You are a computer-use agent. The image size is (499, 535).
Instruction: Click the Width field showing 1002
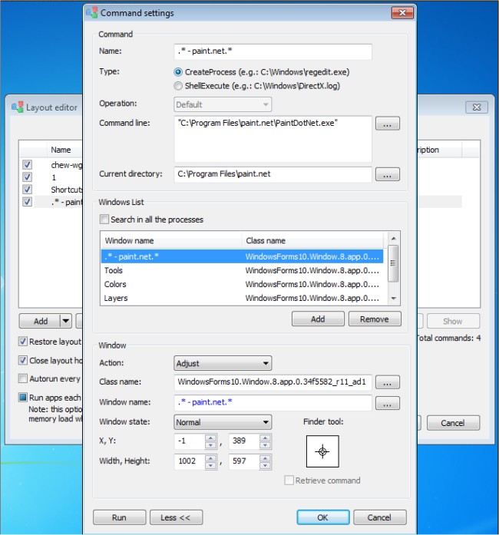click(x=190, y=461)
